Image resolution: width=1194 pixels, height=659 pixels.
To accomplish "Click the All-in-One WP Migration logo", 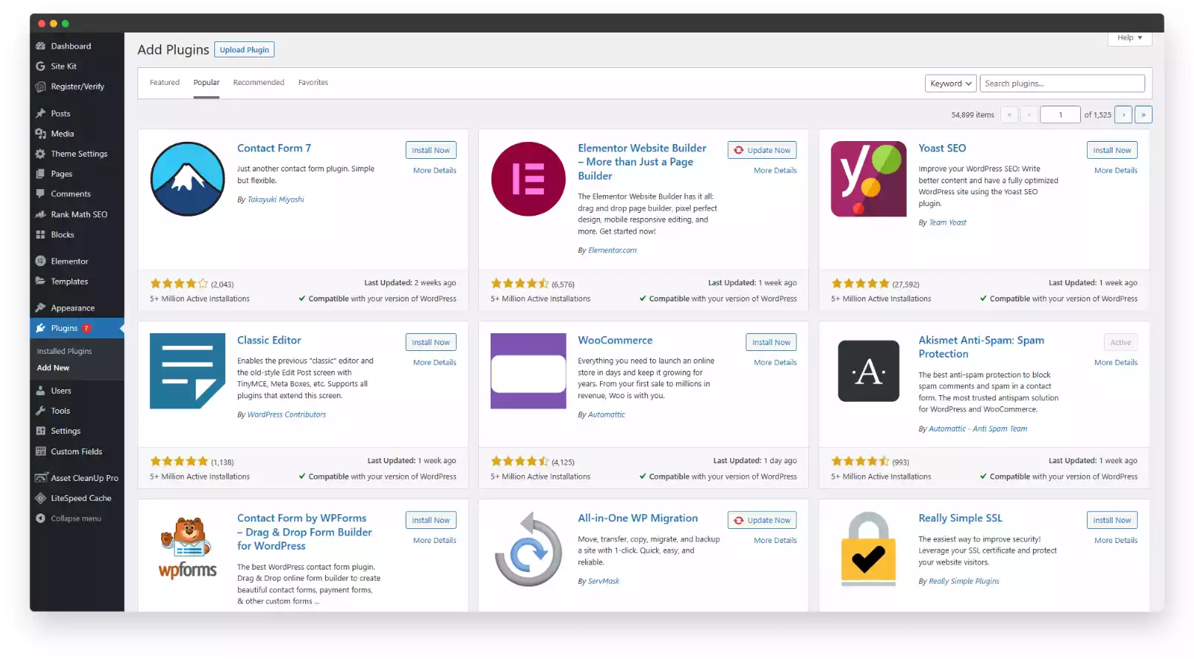I will click(528, 549).
